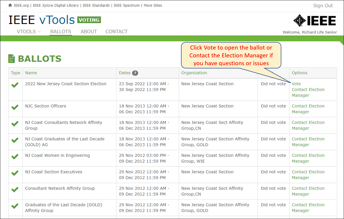Click checkmark icon for 2022 New Jersey Coast Section Election
This screenshot has width=344, height=219.
click(x=15, y=85)
